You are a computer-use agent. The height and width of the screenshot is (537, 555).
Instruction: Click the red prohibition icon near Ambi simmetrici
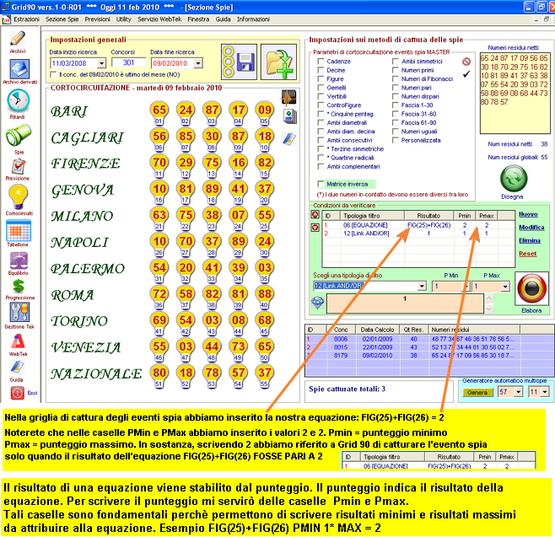[466, 62]
